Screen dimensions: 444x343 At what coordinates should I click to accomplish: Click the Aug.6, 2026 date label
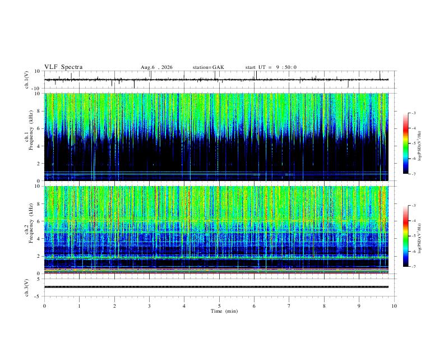(156, 67)
